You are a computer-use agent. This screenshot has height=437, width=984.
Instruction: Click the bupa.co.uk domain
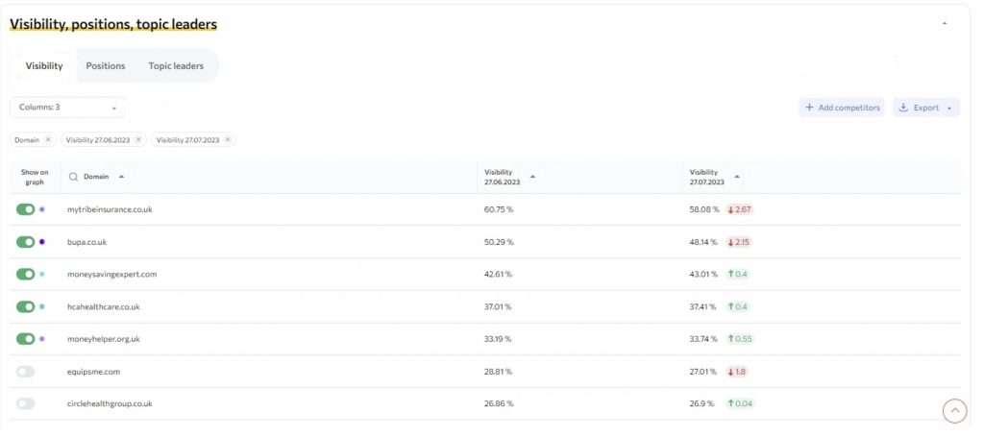click(86, 242)
